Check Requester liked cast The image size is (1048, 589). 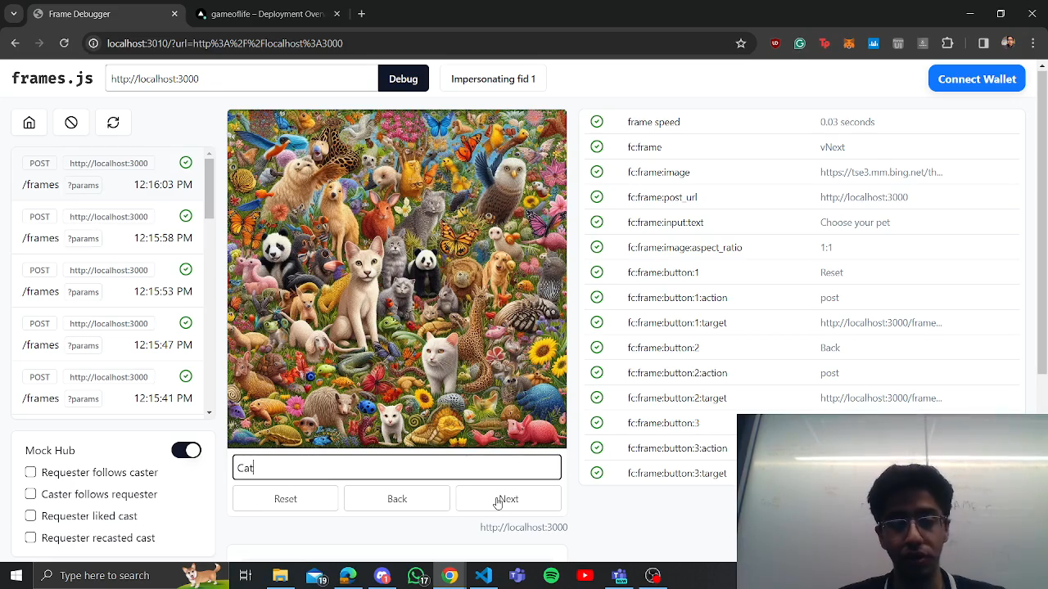click(x=30, y=516)
